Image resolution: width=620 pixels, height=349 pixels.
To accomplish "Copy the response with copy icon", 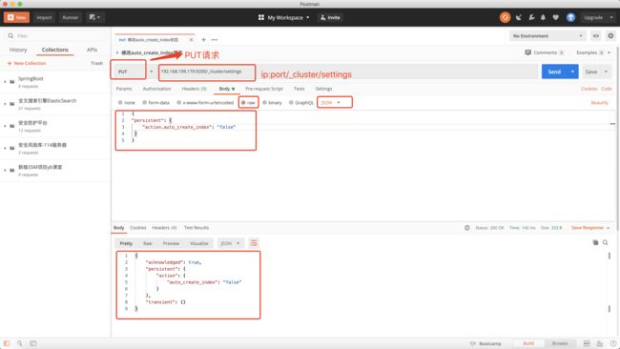I will pos(595,243).
